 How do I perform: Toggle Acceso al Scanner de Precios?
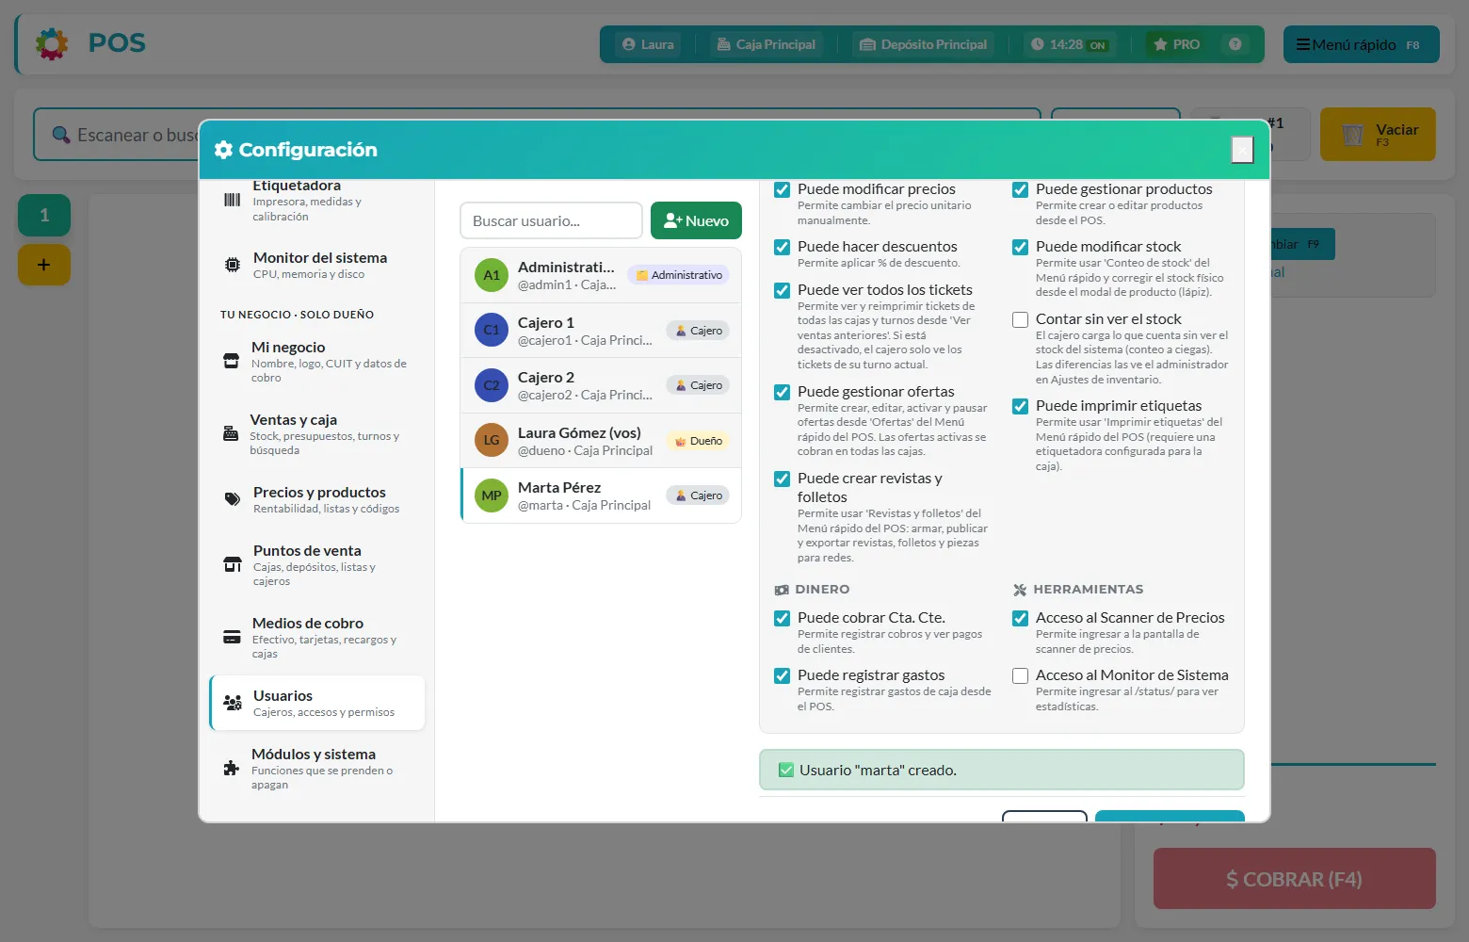1020,618
